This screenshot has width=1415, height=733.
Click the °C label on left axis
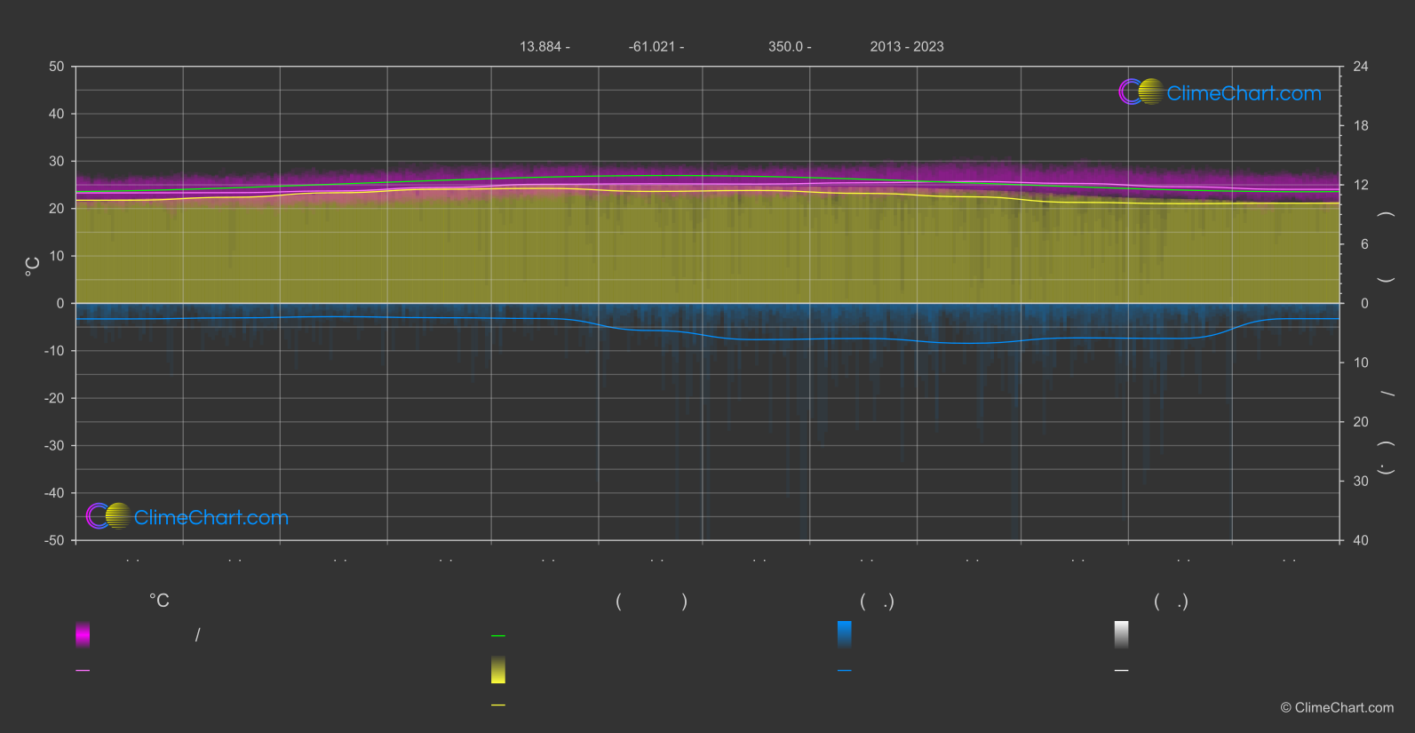33,267
